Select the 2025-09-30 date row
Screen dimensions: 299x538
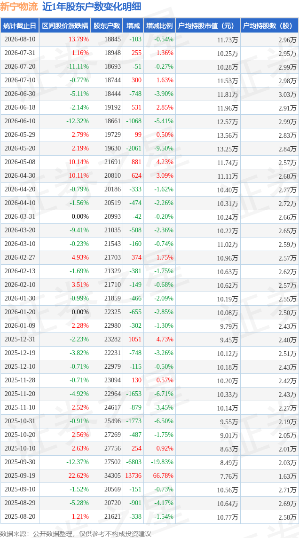[x=149, y=462]
